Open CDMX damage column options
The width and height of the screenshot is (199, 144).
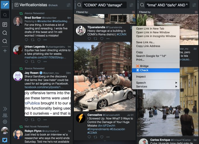(131, 5)
